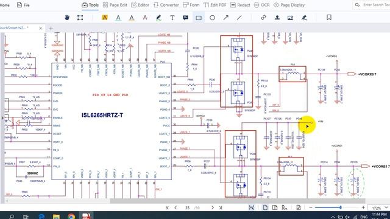
Task: Close the TouchSmart tx2 document tab
Action: tap(41, 29)
